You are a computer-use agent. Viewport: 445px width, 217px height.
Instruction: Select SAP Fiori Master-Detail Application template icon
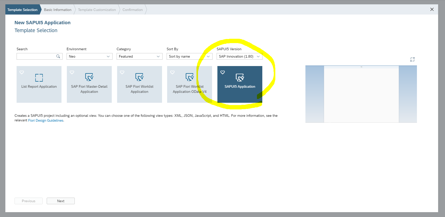[x=89, y=77]
